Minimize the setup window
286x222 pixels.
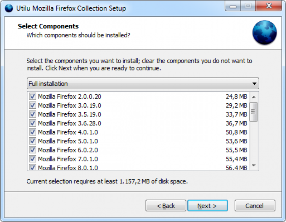tap(233, 6)
